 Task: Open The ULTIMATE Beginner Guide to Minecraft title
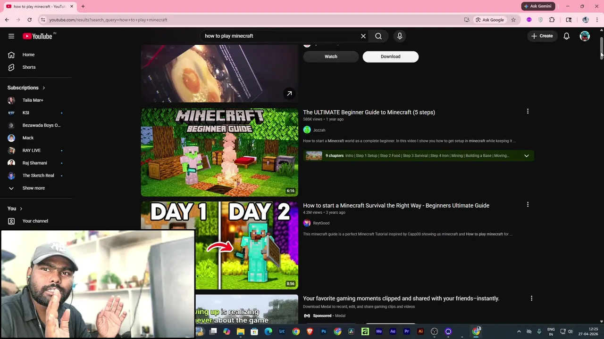[369, 112]
